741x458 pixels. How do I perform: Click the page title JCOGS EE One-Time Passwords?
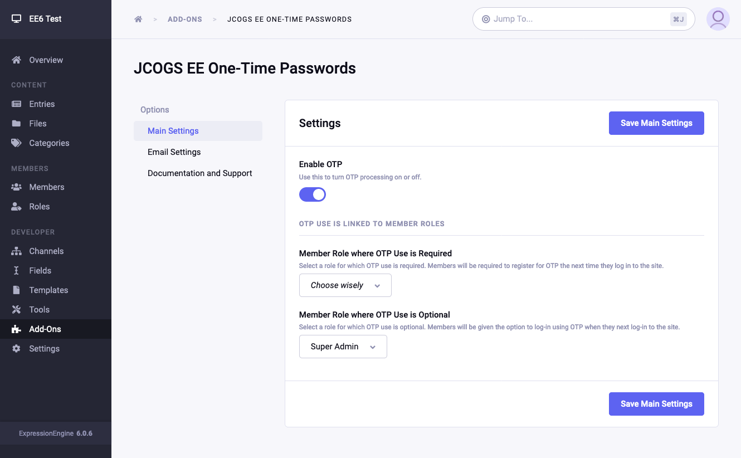click(x=245, y=69)
